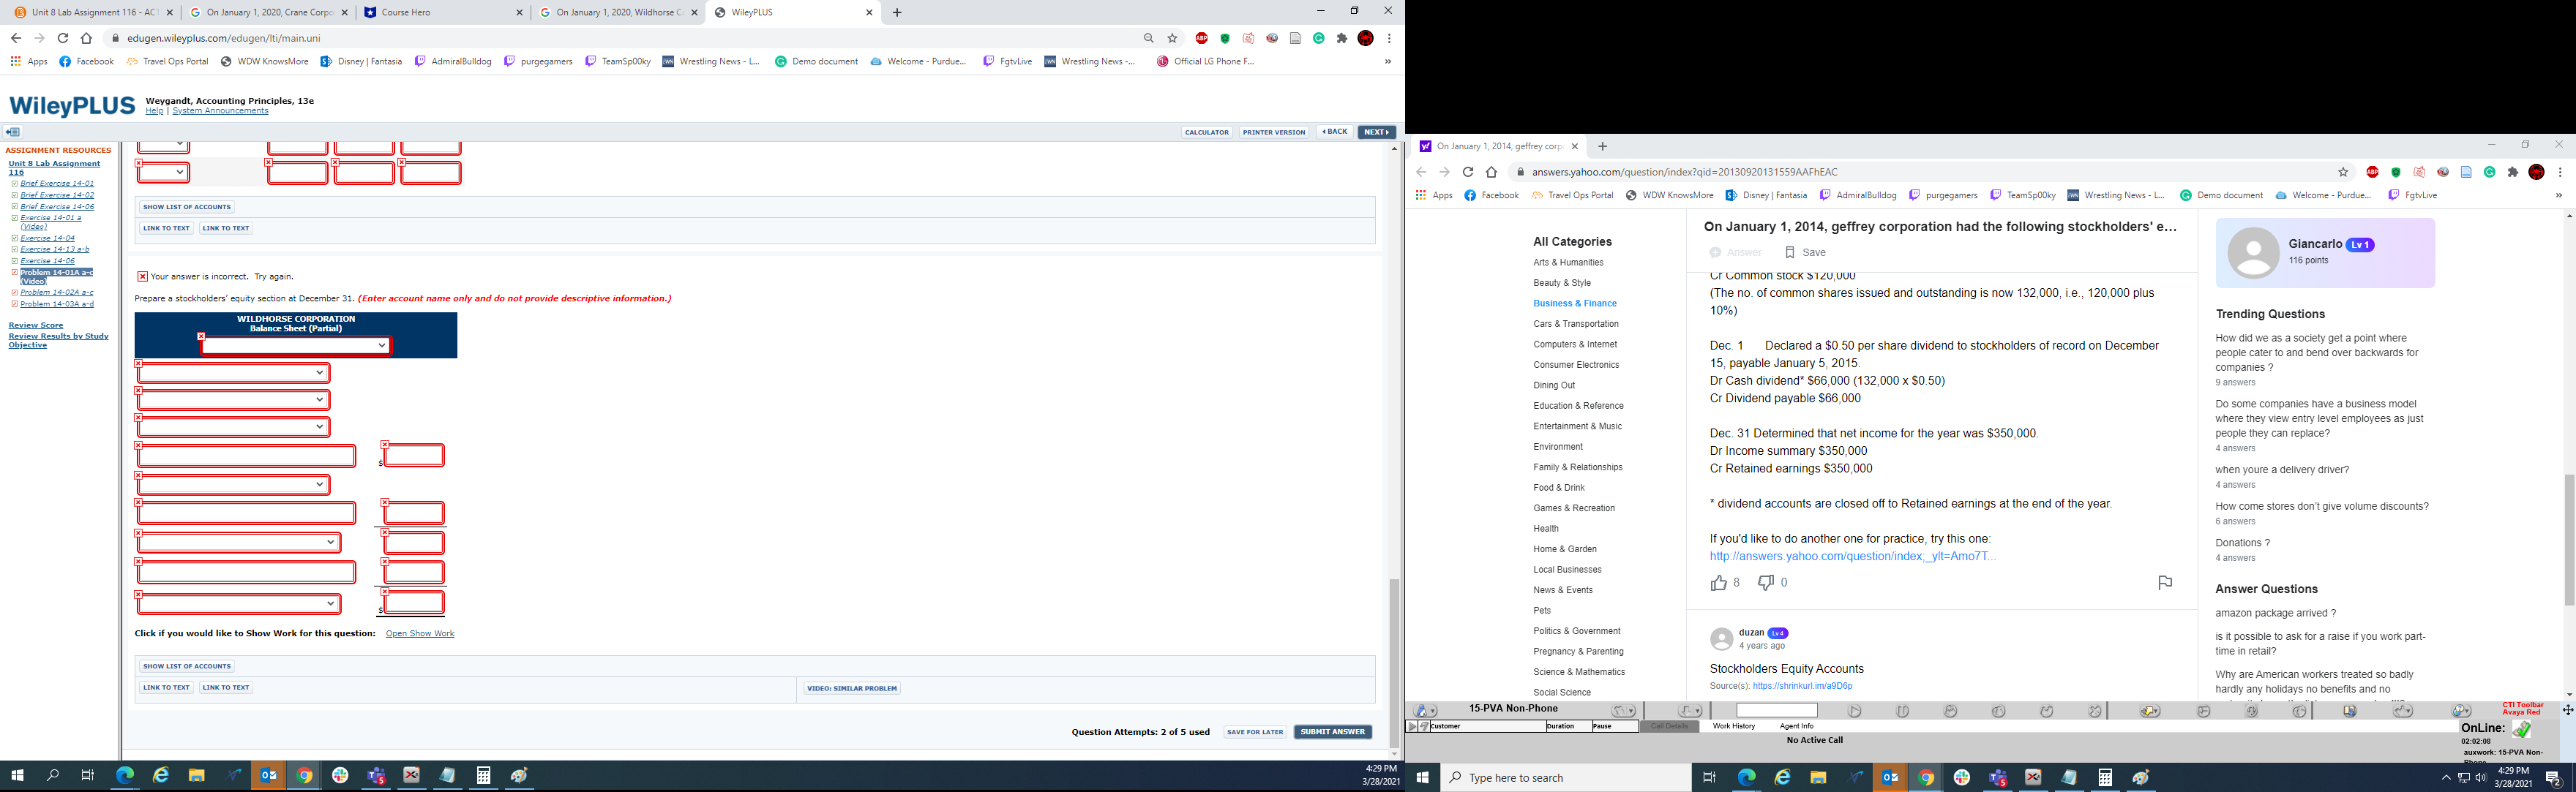Open Brief Exercise 14-01 checked item
Screen dimensions: 2576x792
(x=57, y=184)
